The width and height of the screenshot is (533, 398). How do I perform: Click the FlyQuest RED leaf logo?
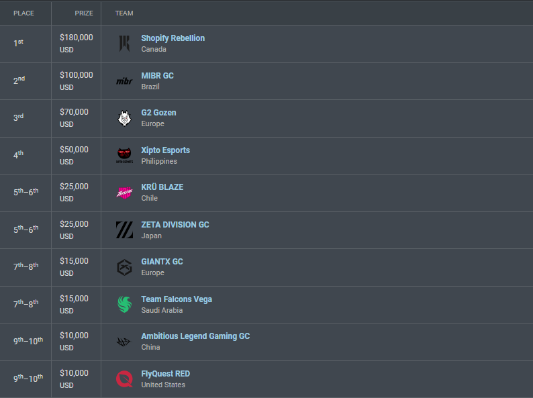124,379
